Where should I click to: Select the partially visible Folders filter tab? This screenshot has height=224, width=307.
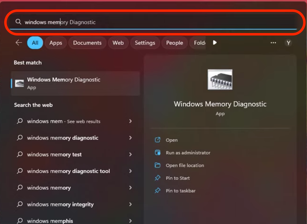pyautogui.click(x=198, y=43)
